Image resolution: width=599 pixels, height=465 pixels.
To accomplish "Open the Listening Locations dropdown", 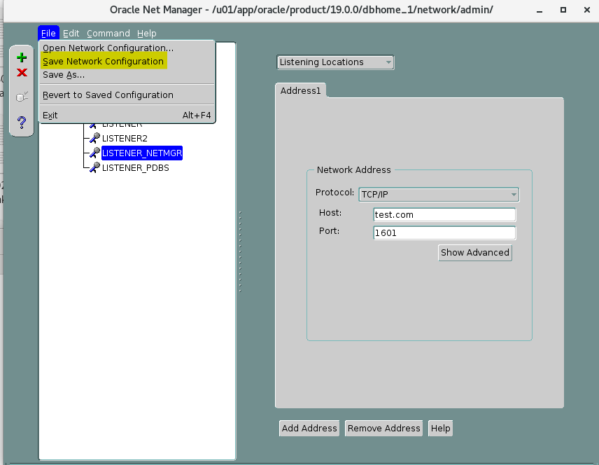I will tap(335, 62).
